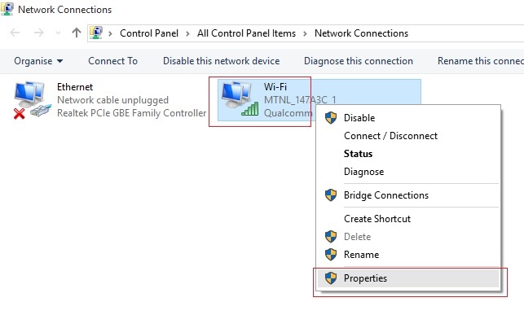Click the shield icon beside Bridge Connections
The image size is (524, 328).
click(x=331, y=195)
